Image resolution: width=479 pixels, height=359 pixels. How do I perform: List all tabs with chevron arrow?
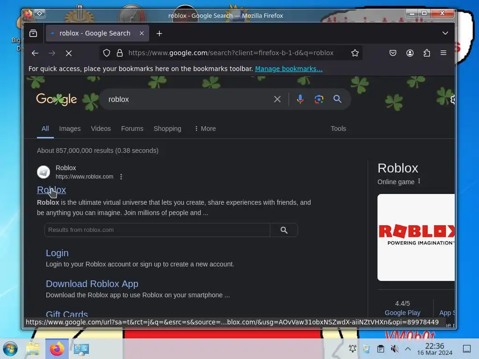pyautogui.click(x=445, y=33)
